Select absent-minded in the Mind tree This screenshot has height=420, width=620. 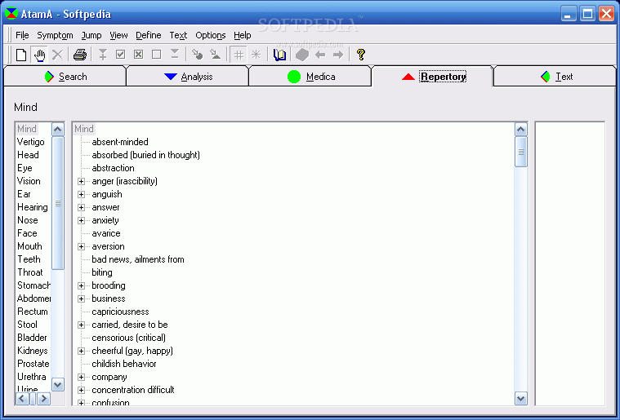click(x=120, y=142)
